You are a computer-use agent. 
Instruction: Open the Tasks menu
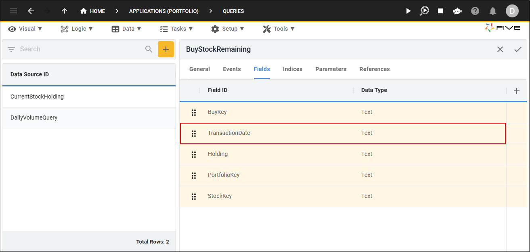176,29
